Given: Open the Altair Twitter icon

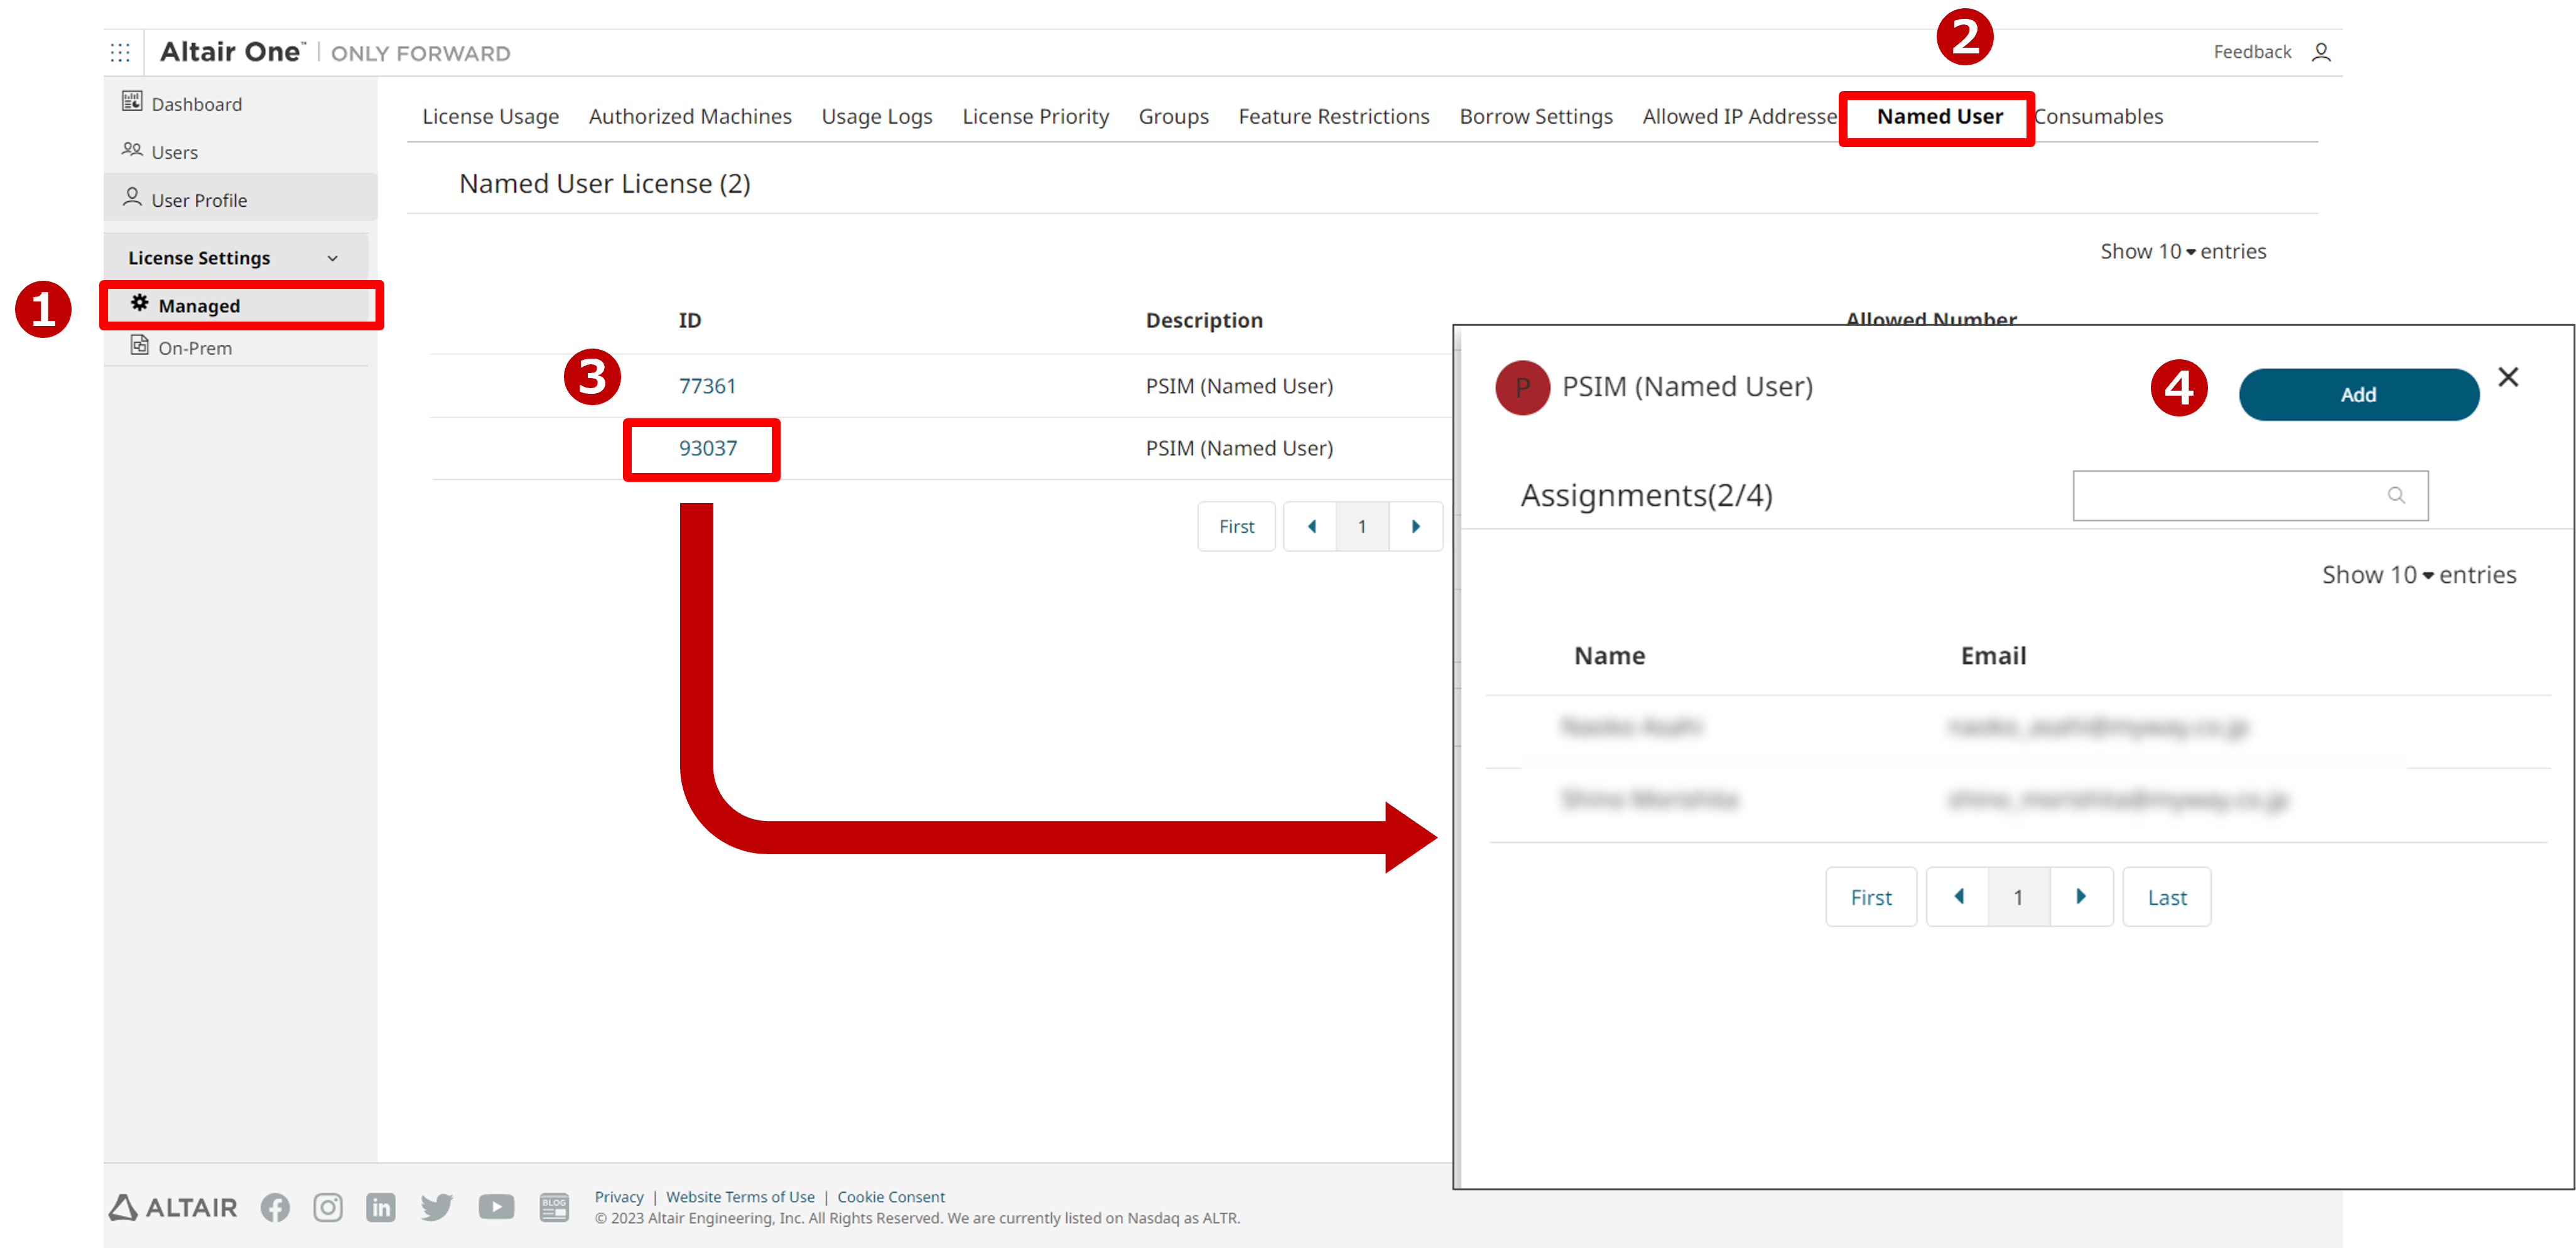Looking at the screenshot, I should click(x=436, y=1207).
